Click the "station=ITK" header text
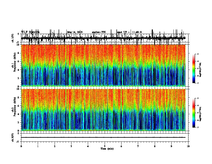The height and width of the screenshot is (164, 212). click(99, 32)
